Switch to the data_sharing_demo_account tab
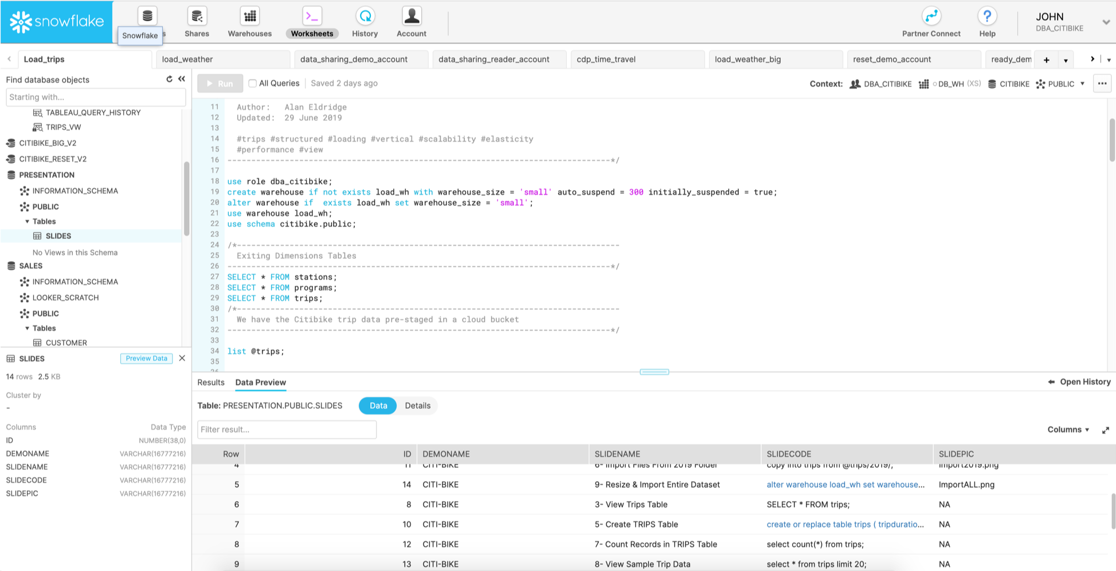The image size is (1116, 571). click(361, 59)
